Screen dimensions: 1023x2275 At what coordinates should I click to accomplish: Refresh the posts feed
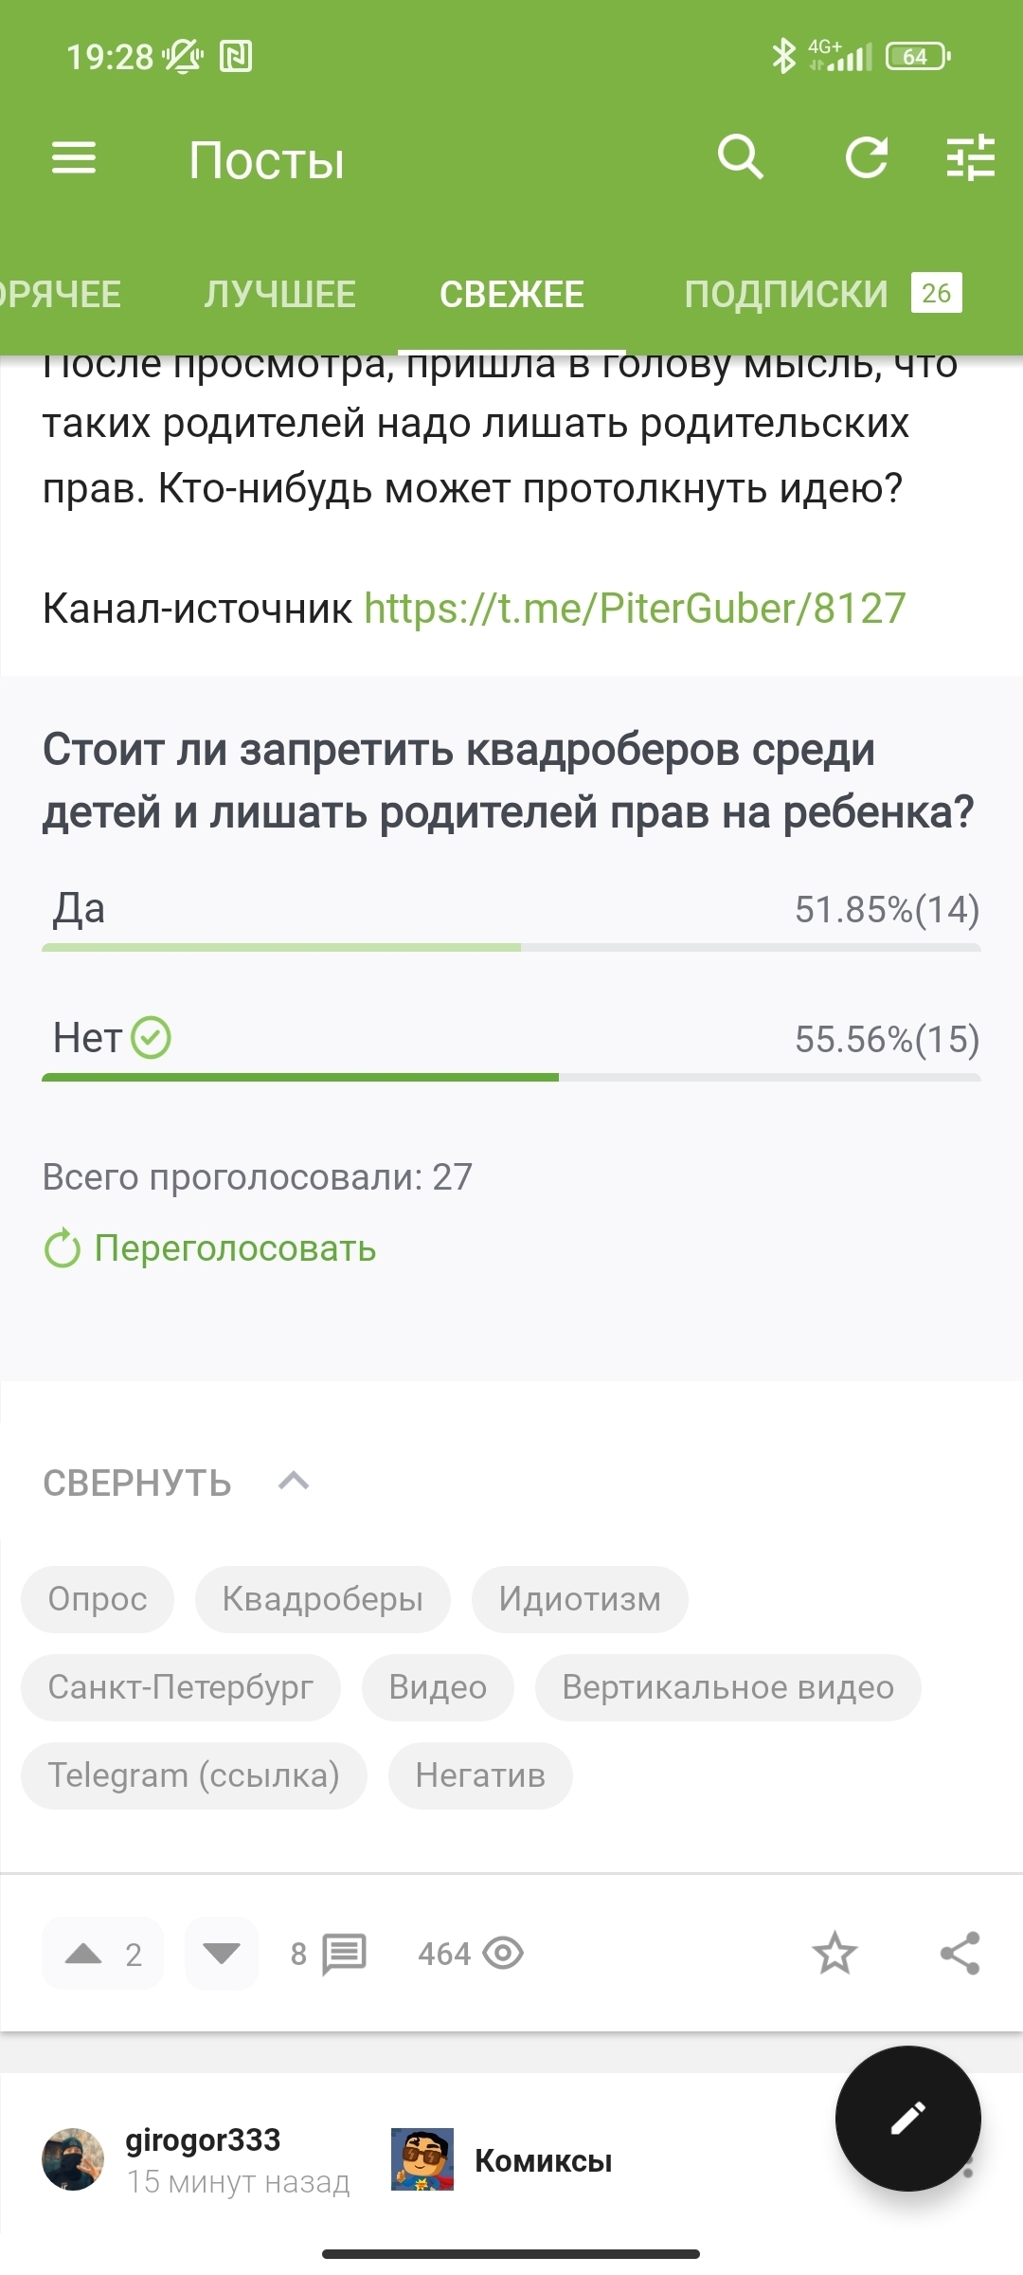866,157
